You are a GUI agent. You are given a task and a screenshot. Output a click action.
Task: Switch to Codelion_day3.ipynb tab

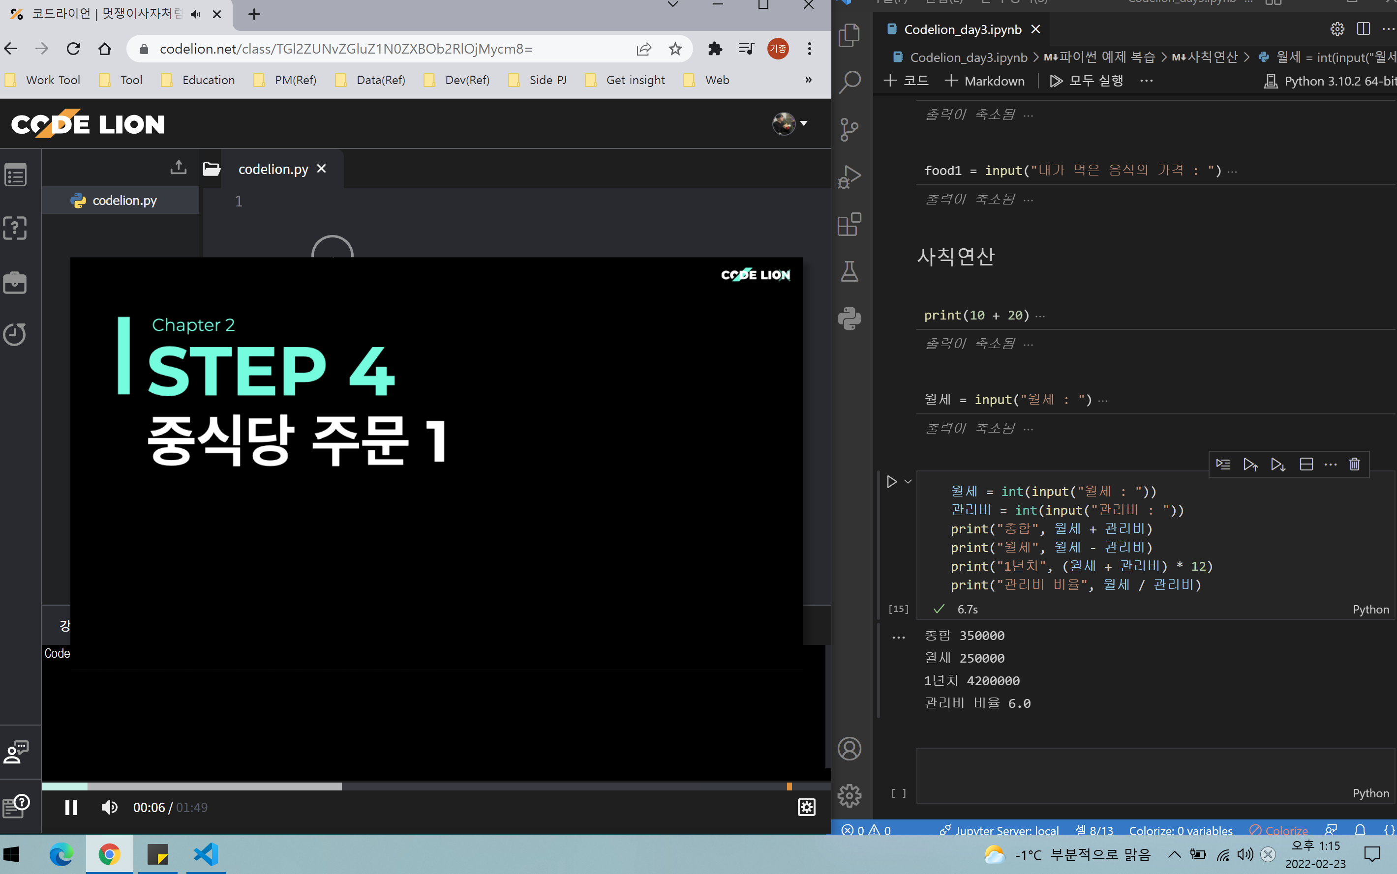click(x=963, y=29)
